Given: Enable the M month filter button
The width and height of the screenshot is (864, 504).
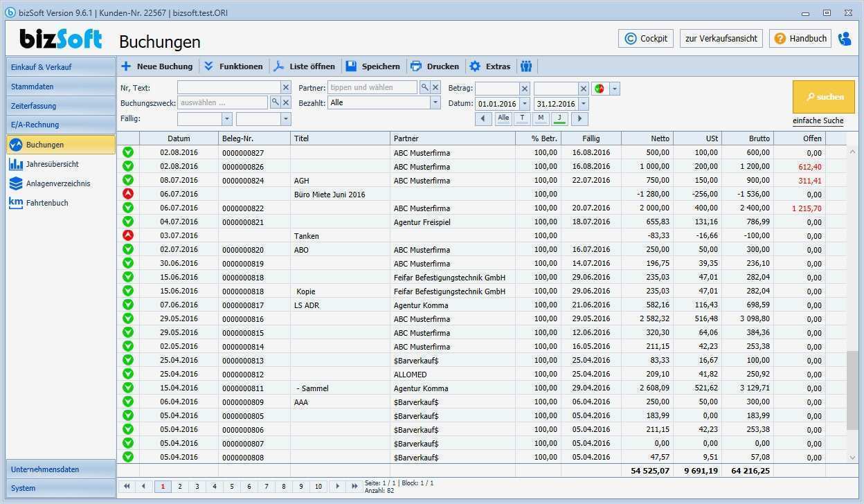Looking at the screenshot, I should coord(539,118).
